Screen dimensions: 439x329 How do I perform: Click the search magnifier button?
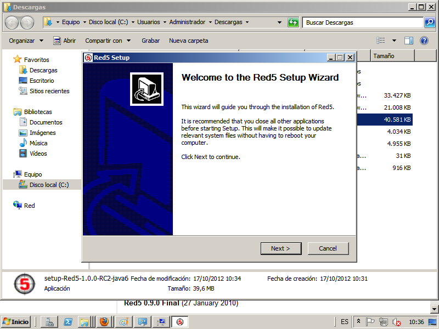[430, 22]
